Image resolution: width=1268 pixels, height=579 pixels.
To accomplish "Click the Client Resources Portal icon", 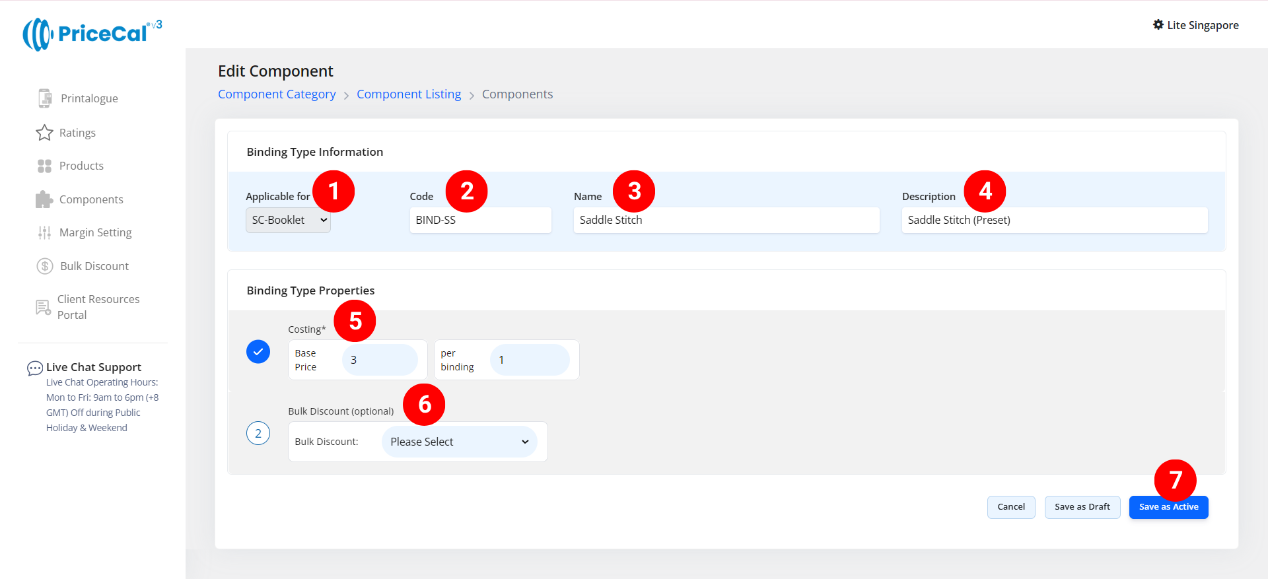I will [x=43, y=307].
